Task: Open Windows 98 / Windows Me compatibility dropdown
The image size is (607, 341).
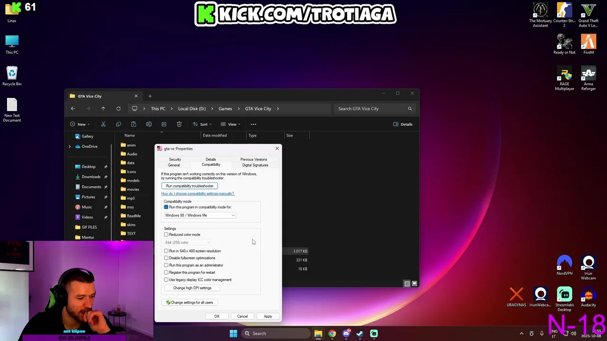Action: pyautogui.click(x=200, y=215)
